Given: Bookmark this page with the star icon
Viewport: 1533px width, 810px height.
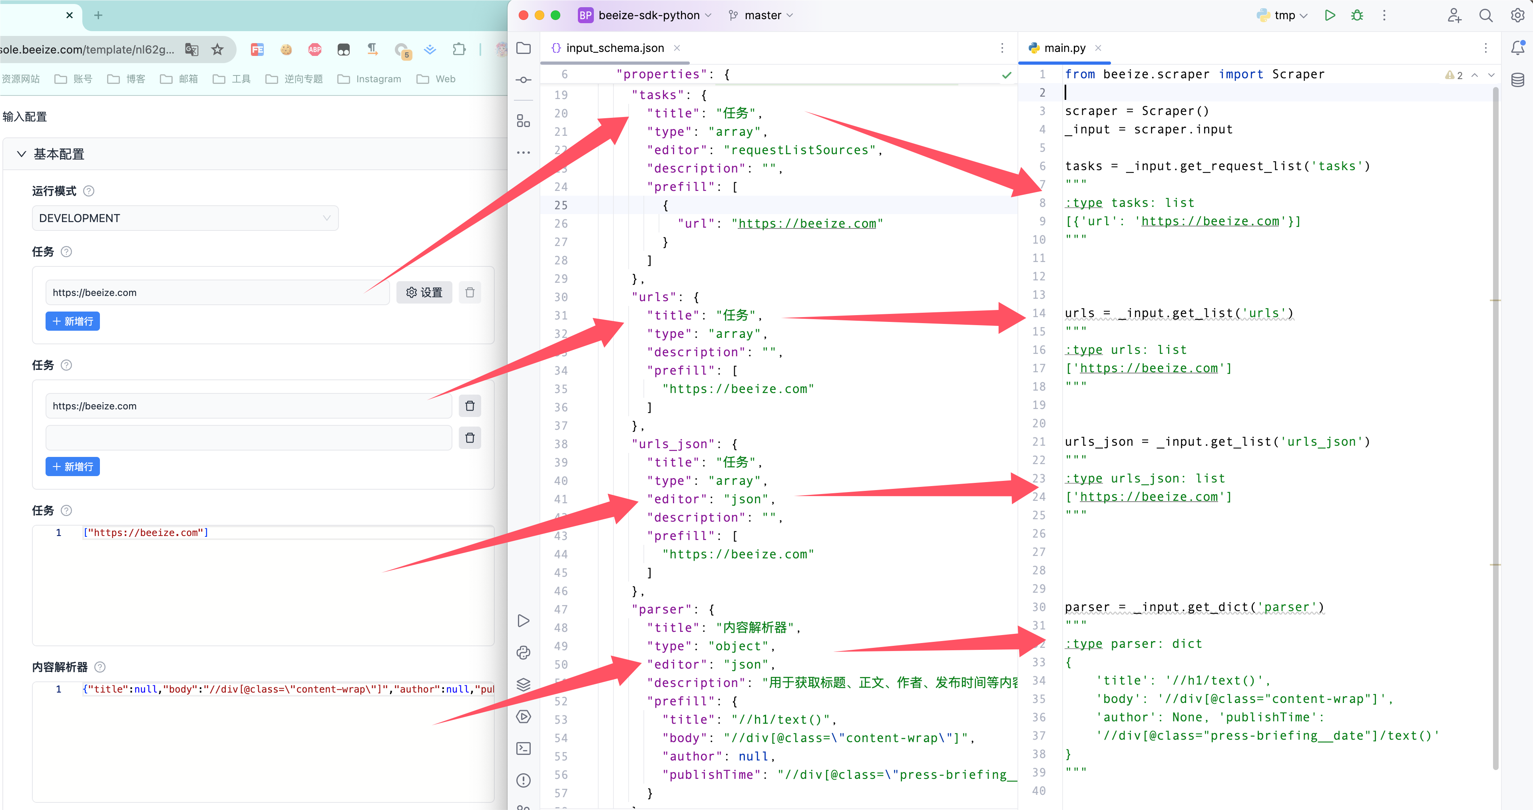Looking at the screenshot, I should coord(217,50).
